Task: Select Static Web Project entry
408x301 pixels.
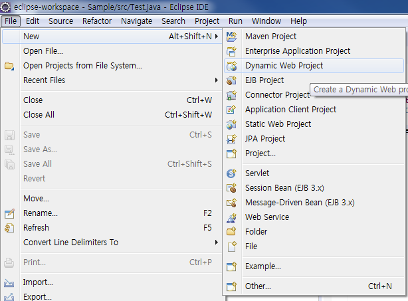Action: click(314, 124)
